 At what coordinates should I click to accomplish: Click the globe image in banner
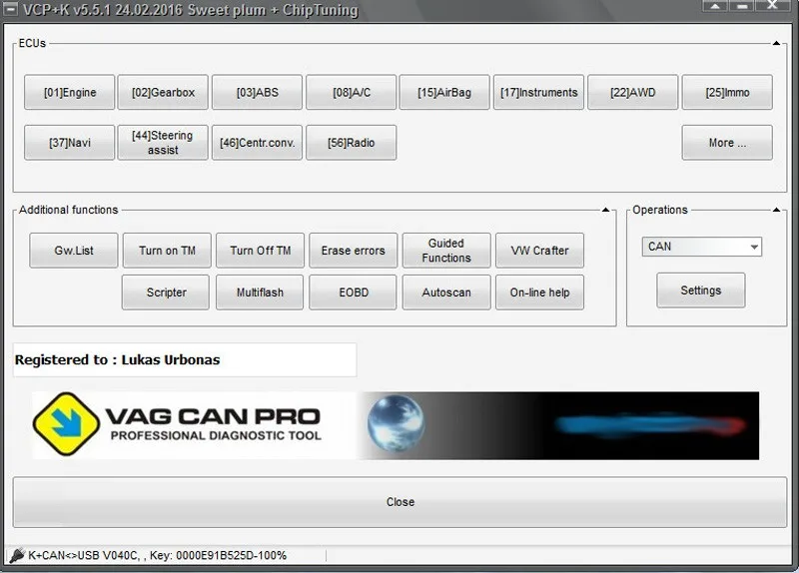[396, 424]
